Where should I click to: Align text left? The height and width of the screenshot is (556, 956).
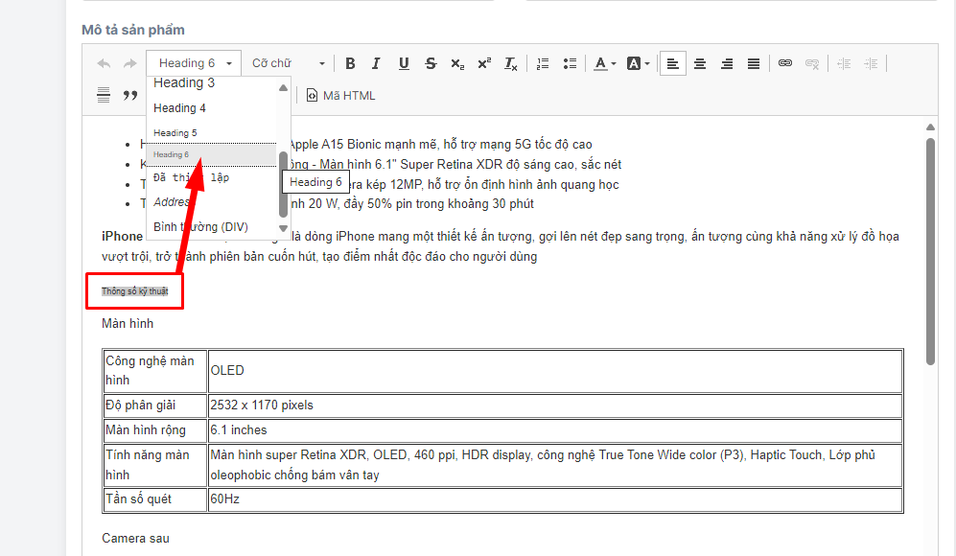tap(672, 63)
